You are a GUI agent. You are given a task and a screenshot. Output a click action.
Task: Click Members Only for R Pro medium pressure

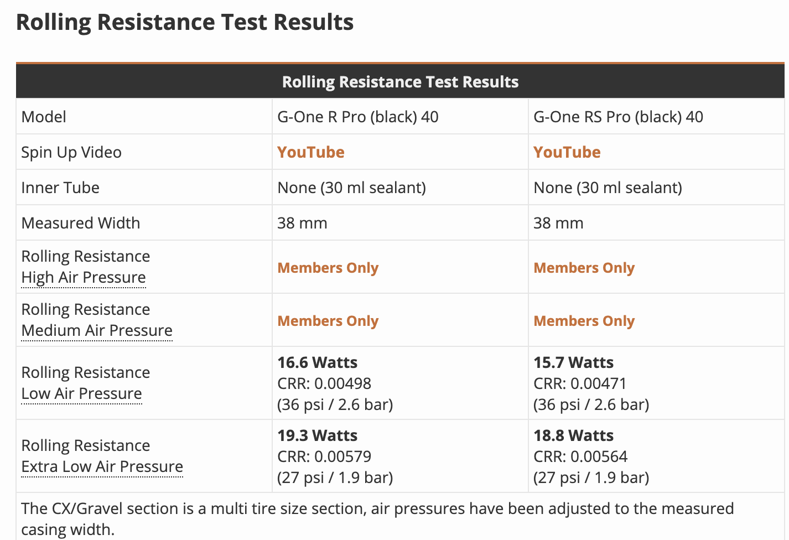click(328, 321)
